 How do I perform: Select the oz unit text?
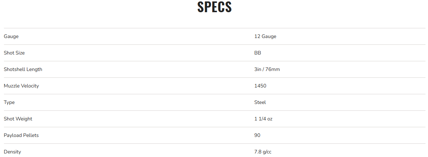[270, 119]
